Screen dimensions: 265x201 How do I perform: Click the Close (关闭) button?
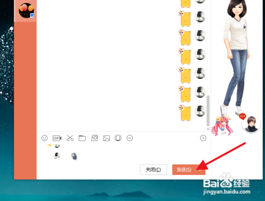[x=153, y=170]
